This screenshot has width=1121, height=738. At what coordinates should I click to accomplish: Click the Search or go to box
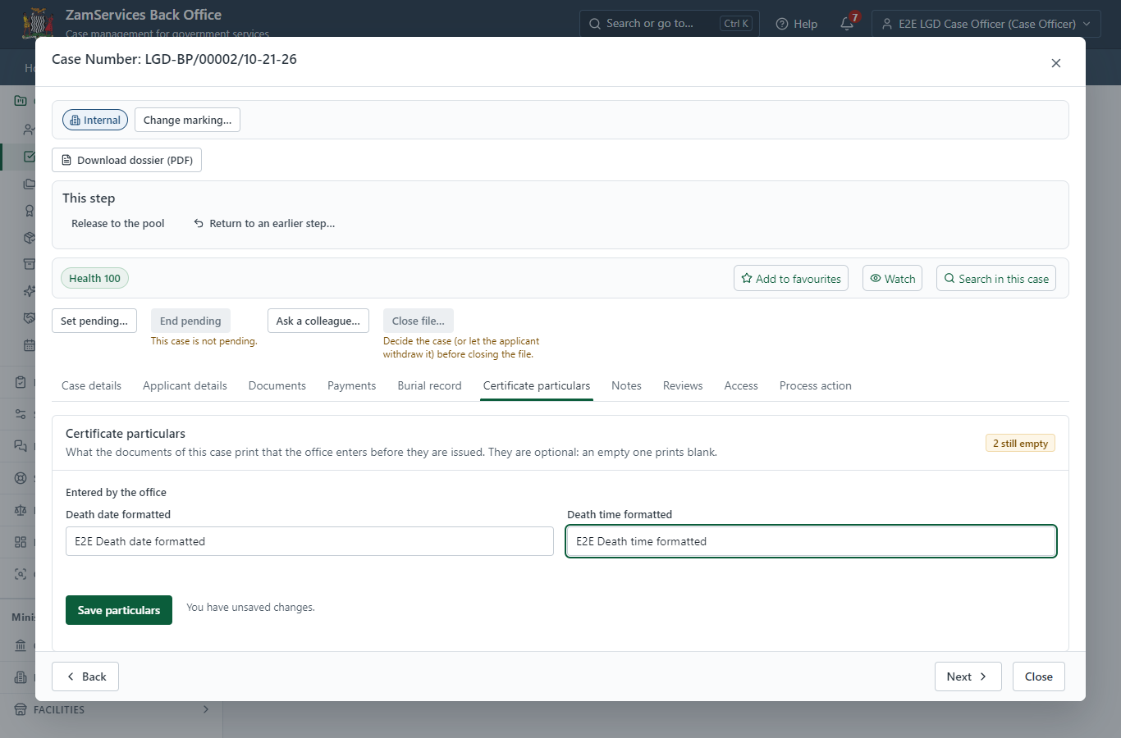point(670,24)
